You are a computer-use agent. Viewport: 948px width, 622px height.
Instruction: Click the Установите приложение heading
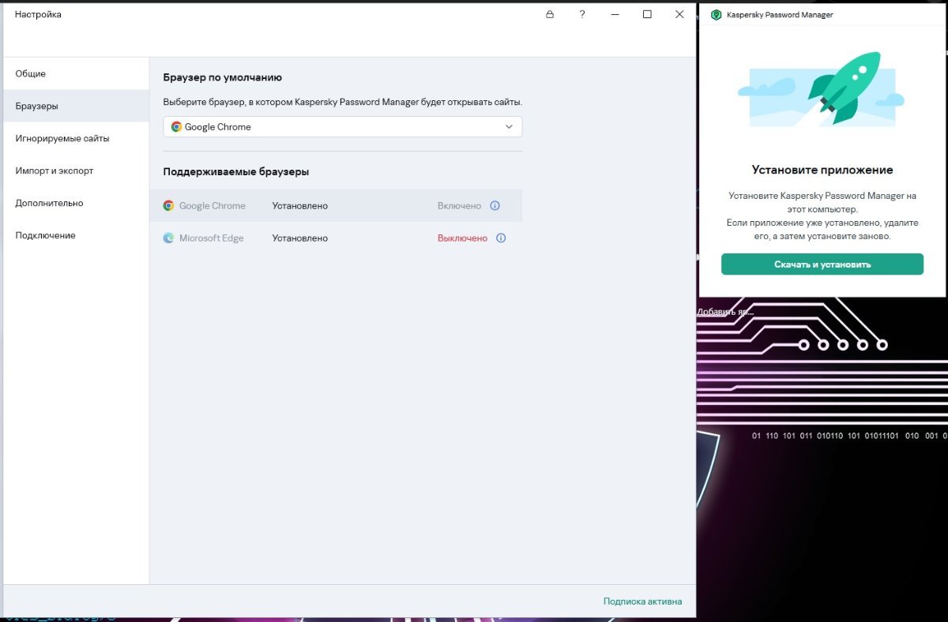tap(822, 170)
